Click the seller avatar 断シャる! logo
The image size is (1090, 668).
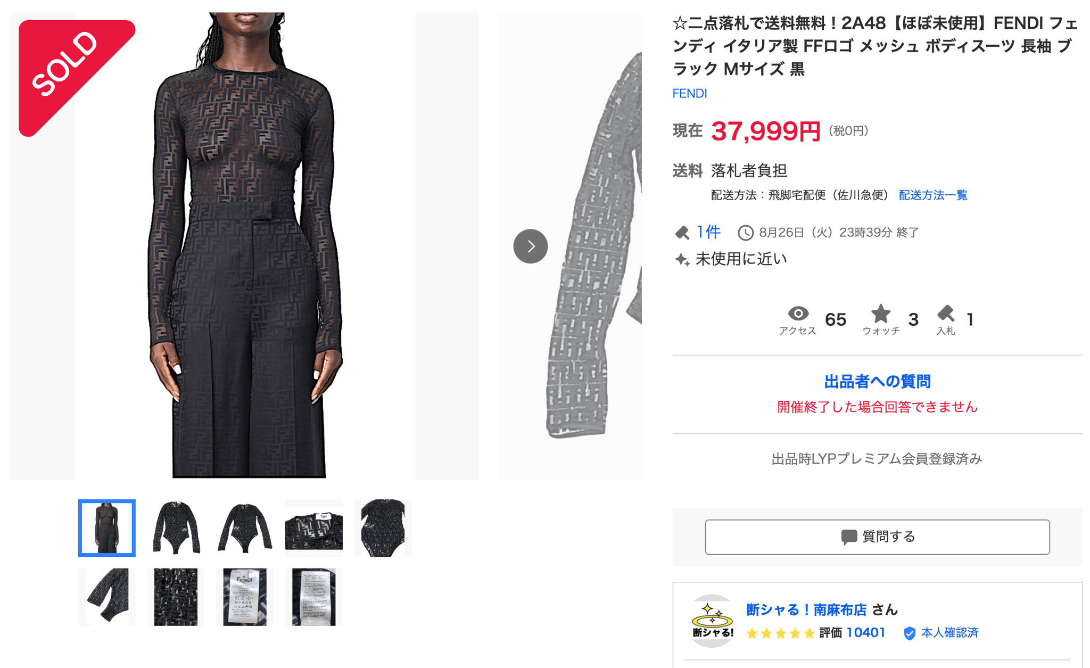point(713,621)
